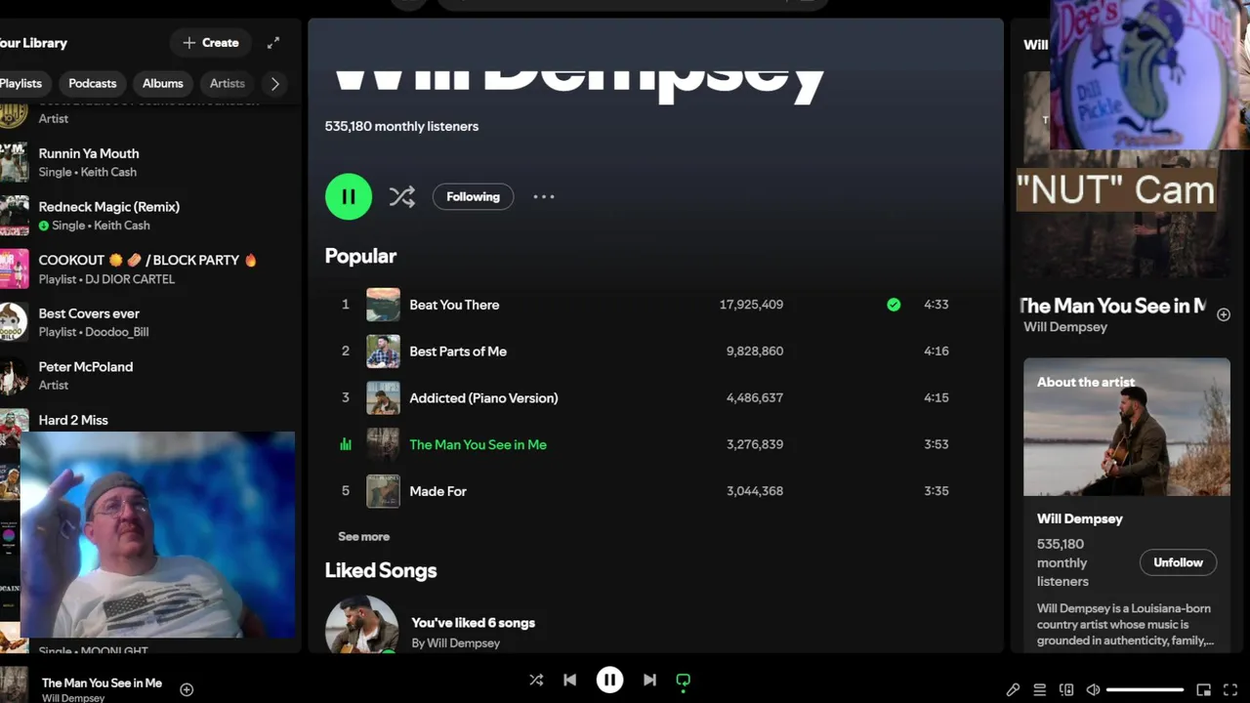Click the now-playing equalizer icon in track list

[345, 444]
